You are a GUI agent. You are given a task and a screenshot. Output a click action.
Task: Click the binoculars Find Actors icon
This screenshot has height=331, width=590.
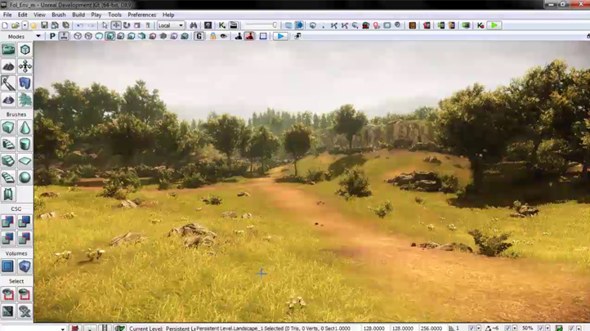pos(194,25)
